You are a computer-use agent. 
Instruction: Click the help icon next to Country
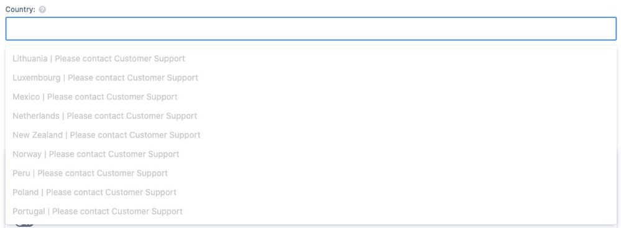point(42,10)
